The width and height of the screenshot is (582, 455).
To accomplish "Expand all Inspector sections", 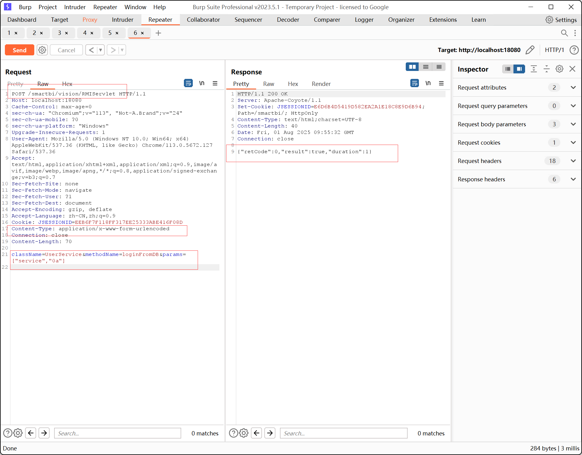I will (x=534, y=69).
